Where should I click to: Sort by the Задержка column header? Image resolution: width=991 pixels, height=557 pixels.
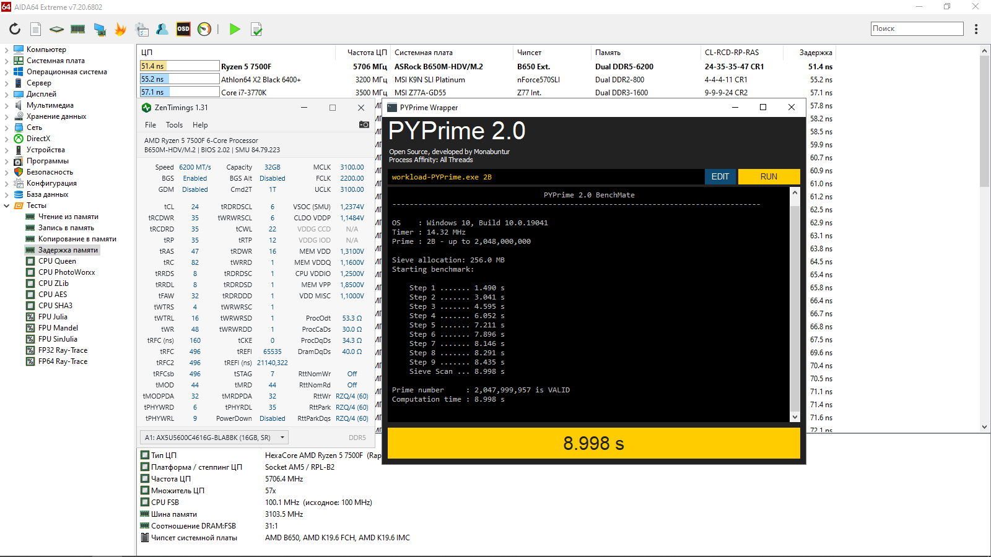tap(809, 53)
